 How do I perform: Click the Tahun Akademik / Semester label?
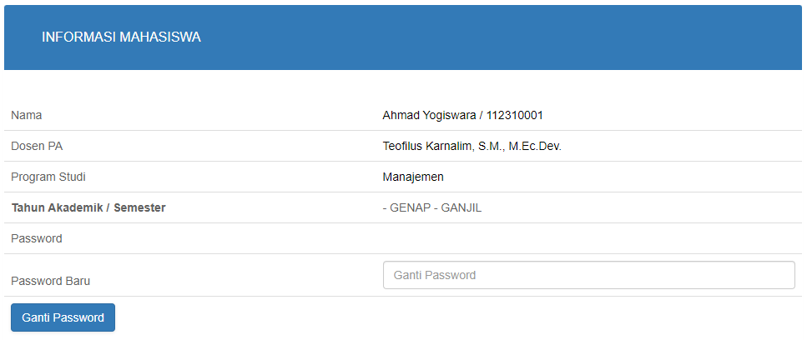pos(88,208)
